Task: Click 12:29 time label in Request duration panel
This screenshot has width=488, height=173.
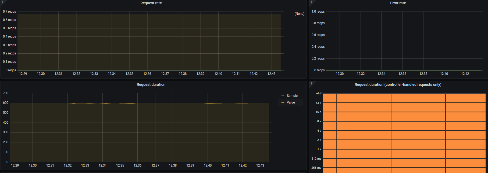Action: (15, 165)
